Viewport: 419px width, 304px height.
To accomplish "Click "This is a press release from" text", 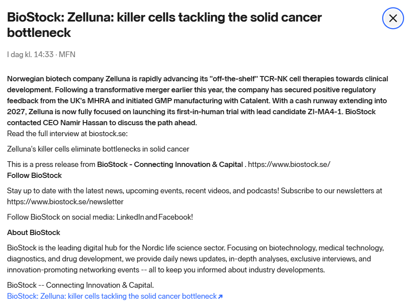I will coord(51,164).
